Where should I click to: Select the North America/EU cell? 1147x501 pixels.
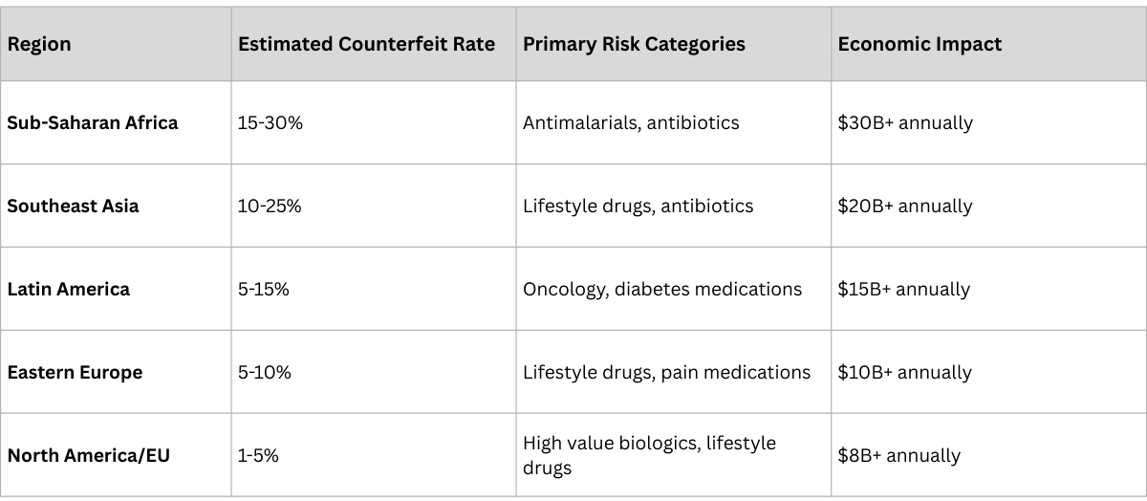pos(89,455)
